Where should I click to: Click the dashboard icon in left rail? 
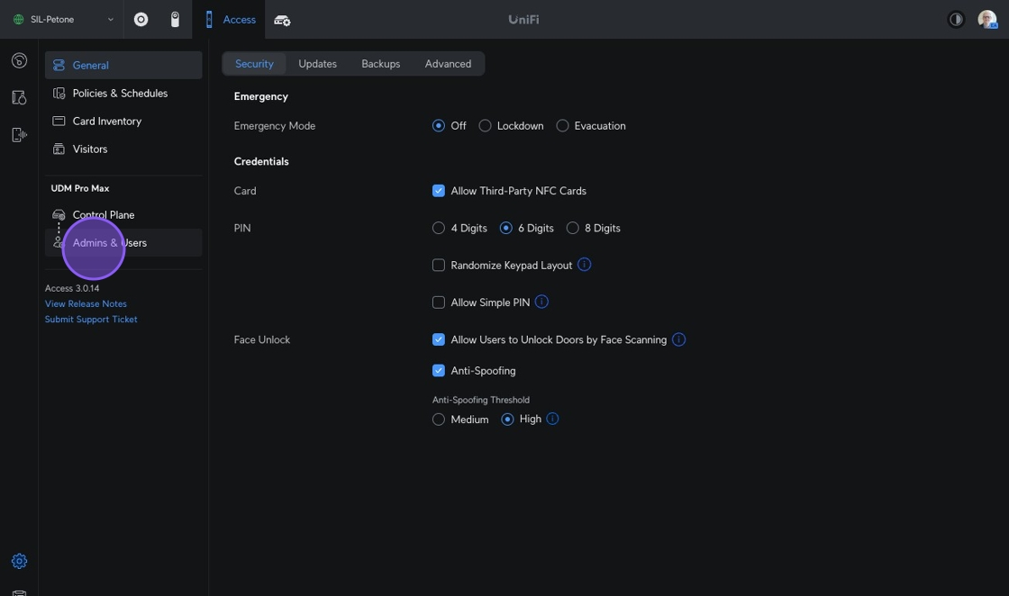click(19, 61)
